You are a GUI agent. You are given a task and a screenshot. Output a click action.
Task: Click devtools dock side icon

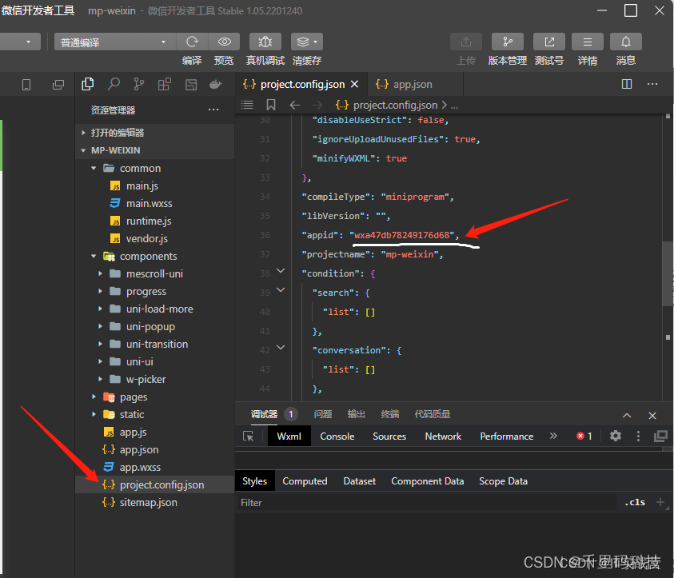click(660, 436)
